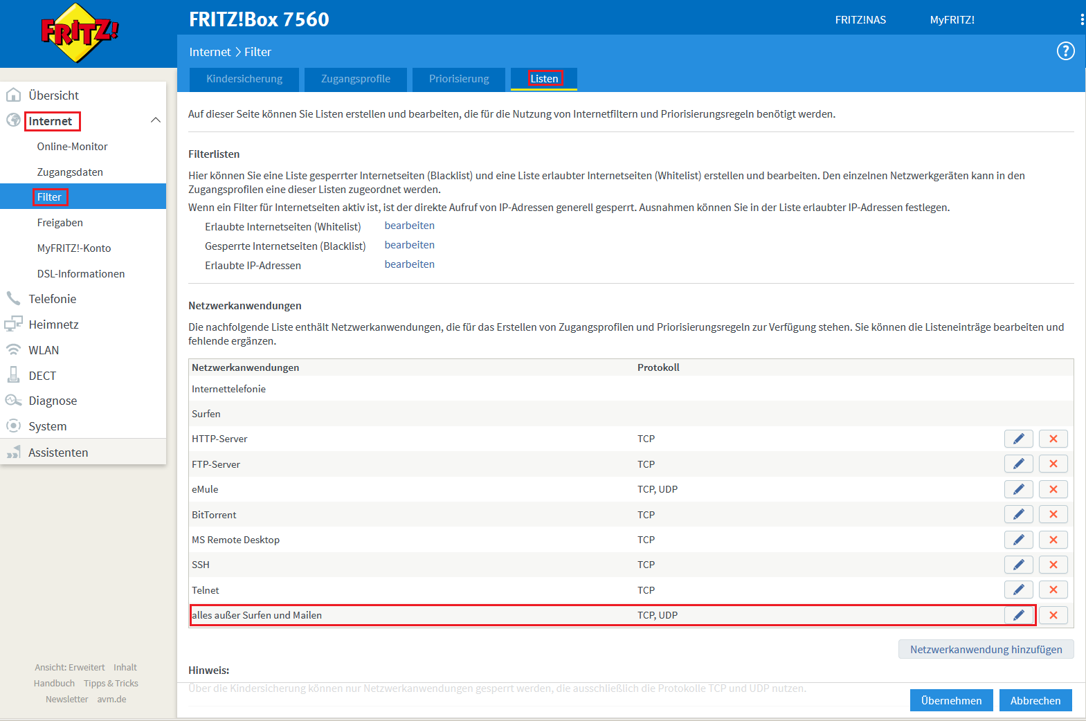The image size is (1086, 721).
Task: Open the avm.de footer link
Action: (x=111, y=700)
